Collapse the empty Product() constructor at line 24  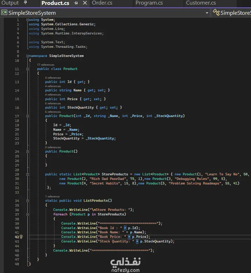[x=27, y=152]
